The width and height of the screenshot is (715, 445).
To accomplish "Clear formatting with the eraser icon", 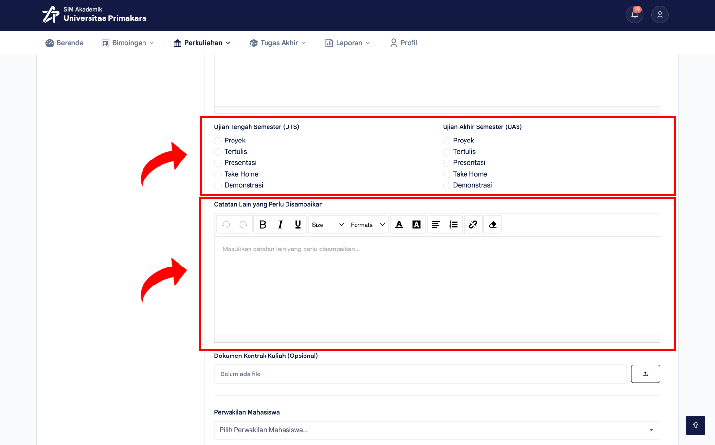I will [x=493, y=225].
